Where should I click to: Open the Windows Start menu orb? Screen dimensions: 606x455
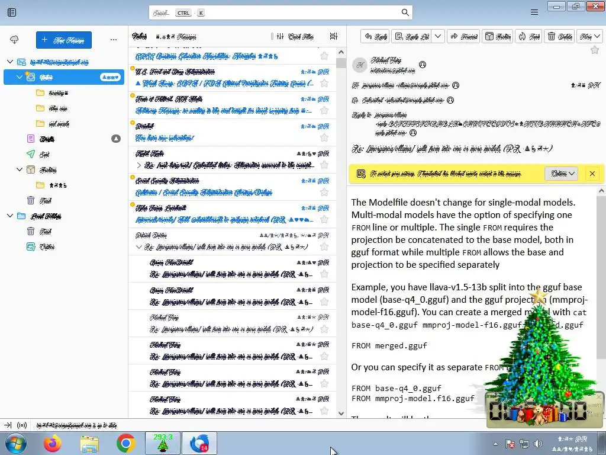click(x=16, y=443)
